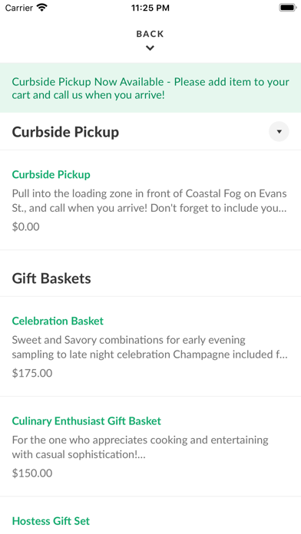Screen dimensions: 301x534
Task: Tap the cooking and entertaining description text
Action: click(140, 447)
